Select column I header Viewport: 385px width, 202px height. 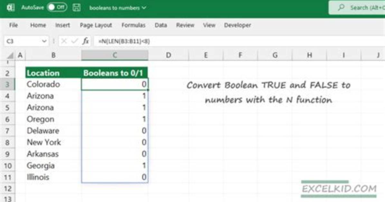click(x=344, y=55)
